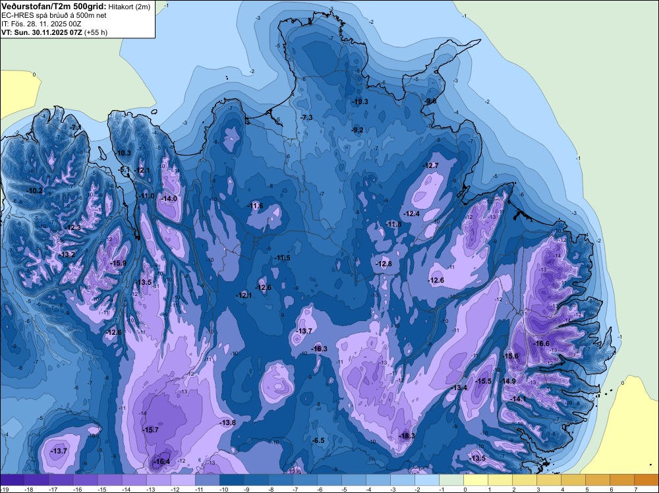659x493 pixels.
Task: Select the -16.6 temperature value
Action: pyautogui.click(x=541, y=343)
